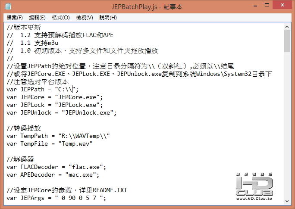This screenshot has width=295, height=209.
Task: Click the line '//注意选对平台版本'
Action: pos(38,81)
